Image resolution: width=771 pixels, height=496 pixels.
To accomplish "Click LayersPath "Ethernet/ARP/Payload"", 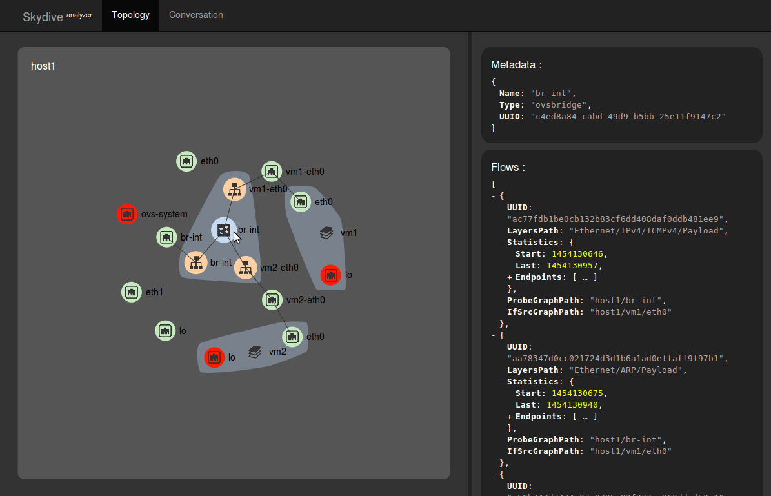I will (626, 370).
